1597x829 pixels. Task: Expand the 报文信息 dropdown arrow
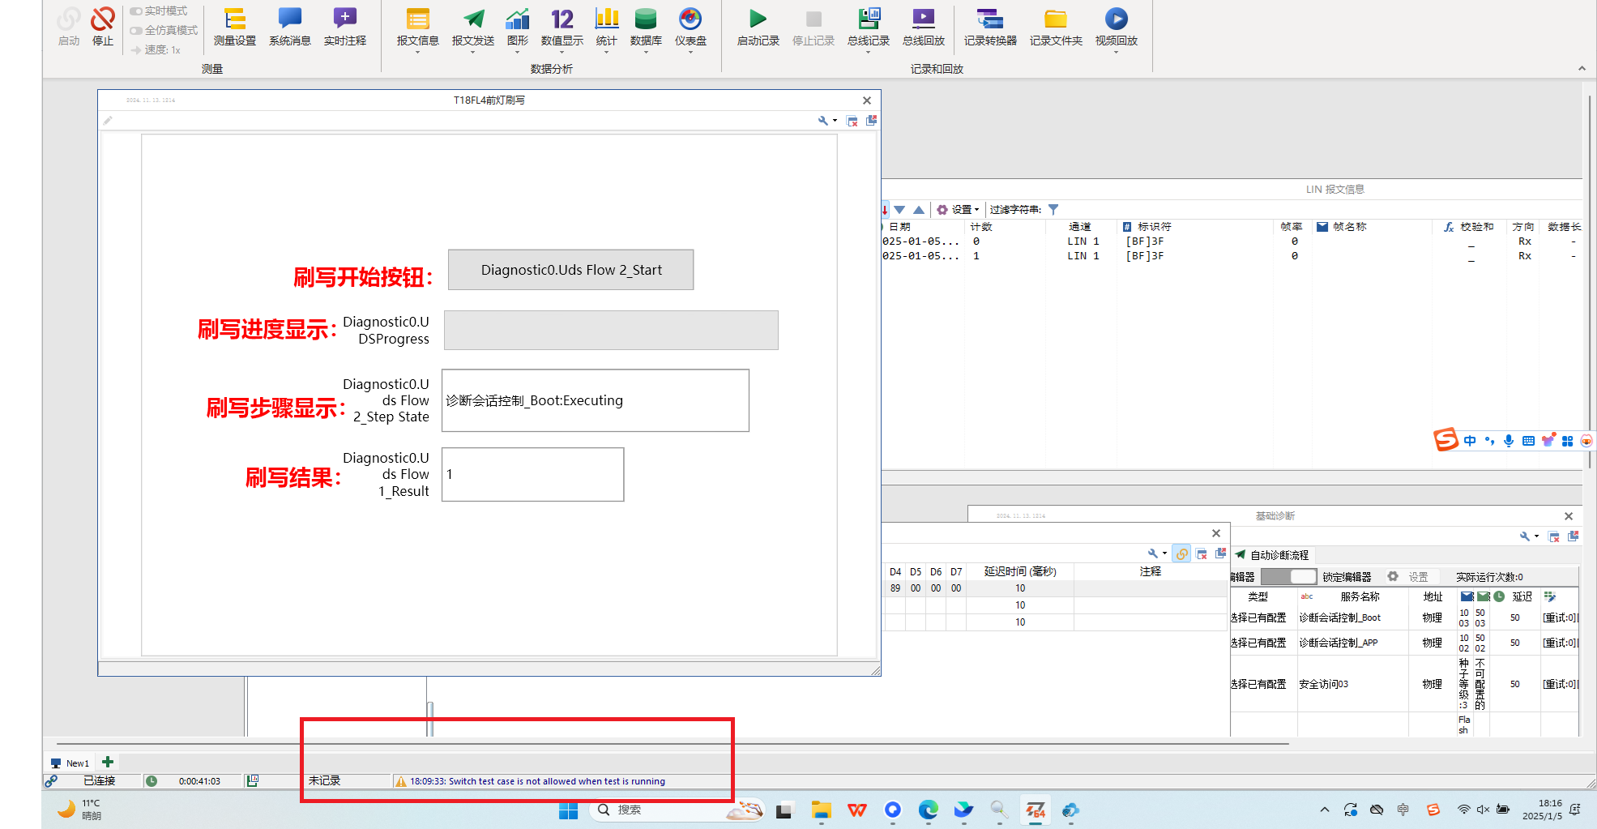(x=418, y=52)
